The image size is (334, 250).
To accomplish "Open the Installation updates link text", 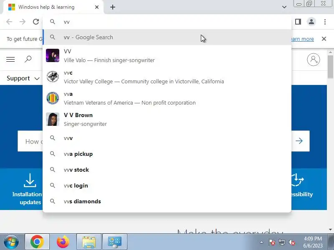I will point(27,198).
